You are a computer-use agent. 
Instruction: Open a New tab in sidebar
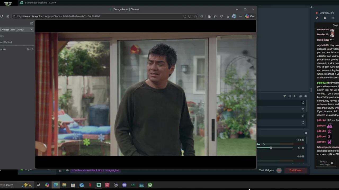16,49
